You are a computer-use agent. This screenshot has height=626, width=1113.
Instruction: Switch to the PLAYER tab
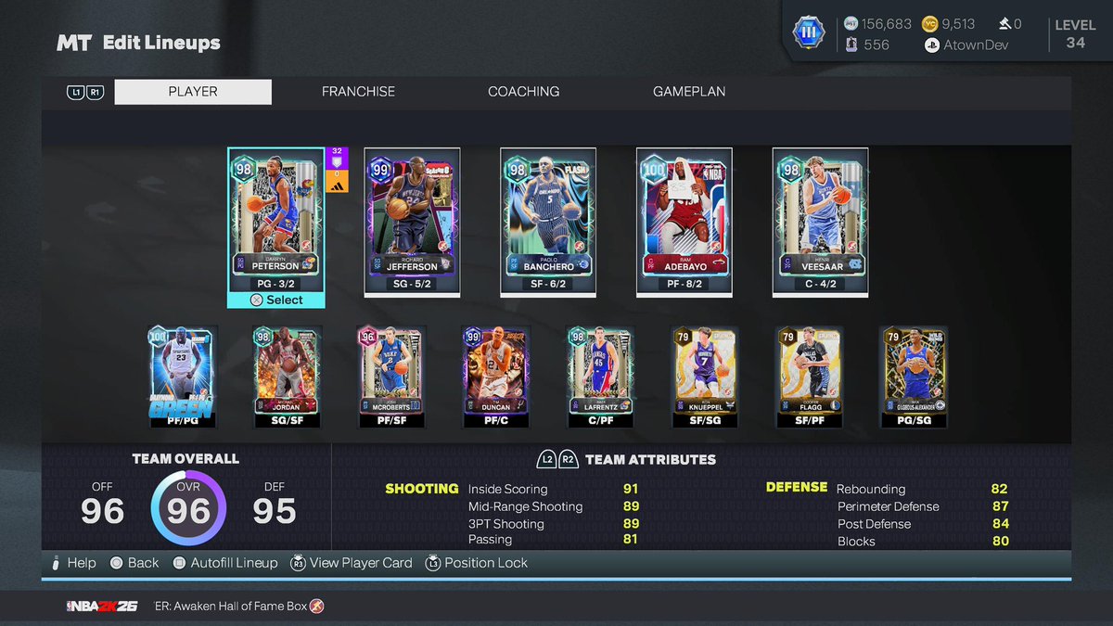tap(193, 92)
